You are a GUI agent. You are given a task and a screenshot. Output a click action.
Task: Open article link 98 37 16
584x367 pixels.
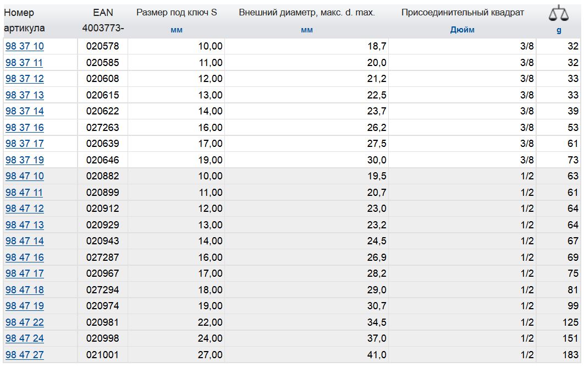click(x=25, y=128)
